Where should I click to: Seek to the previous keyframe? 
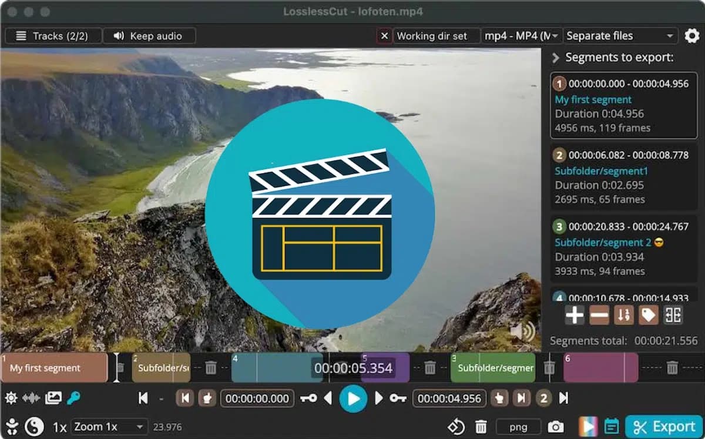[x=308, y=398]
